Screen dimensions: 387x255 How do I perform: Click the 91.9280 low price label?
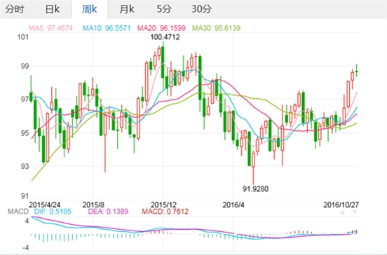(255, 189)
